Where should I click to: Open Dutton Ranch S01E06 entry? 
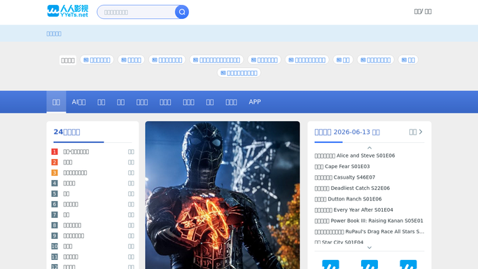click(x=348, y=199)
